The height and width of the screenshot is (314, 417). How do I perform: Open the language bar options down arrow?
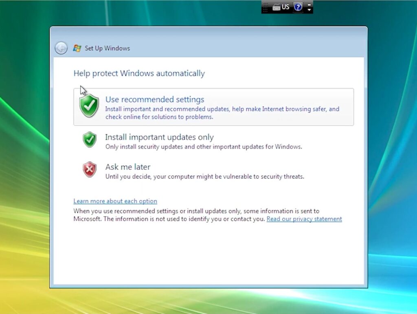[309, 9]
